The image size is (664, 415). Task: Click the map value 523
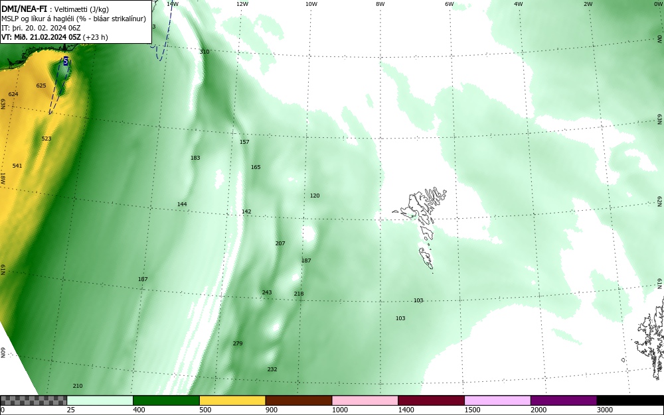coord(46,139)
